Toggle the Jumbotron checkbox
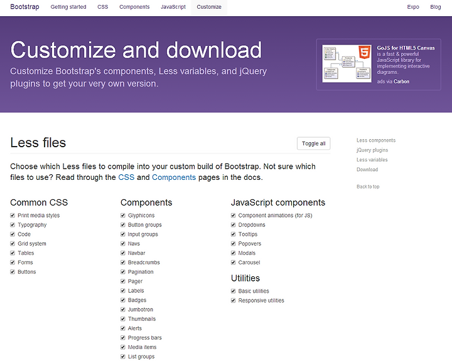 point(123,310)
